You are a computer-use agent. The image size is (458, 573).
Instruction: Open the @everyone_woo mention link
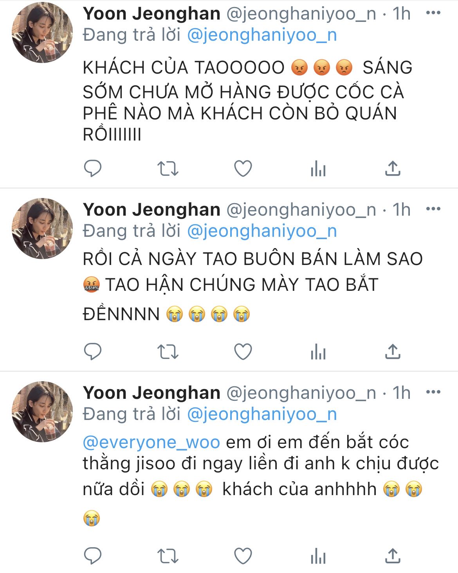(151, 442)
